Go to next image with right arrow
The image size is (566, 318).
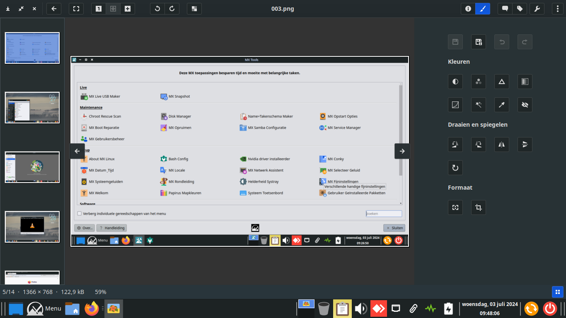click(x=402, y=151)
